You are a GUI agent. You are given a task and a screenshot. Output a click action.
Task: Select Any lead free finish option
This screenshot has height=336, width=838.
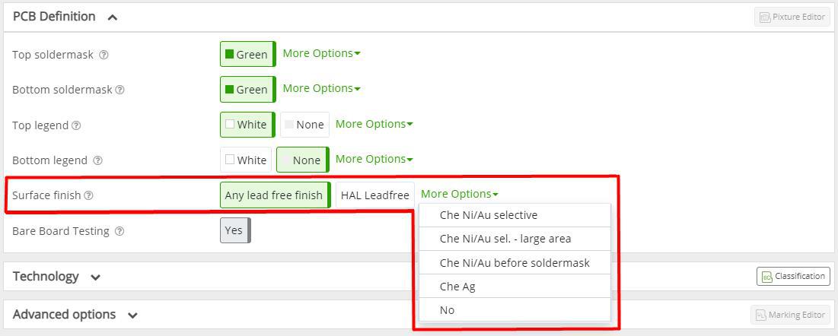(x=276, y=195)
